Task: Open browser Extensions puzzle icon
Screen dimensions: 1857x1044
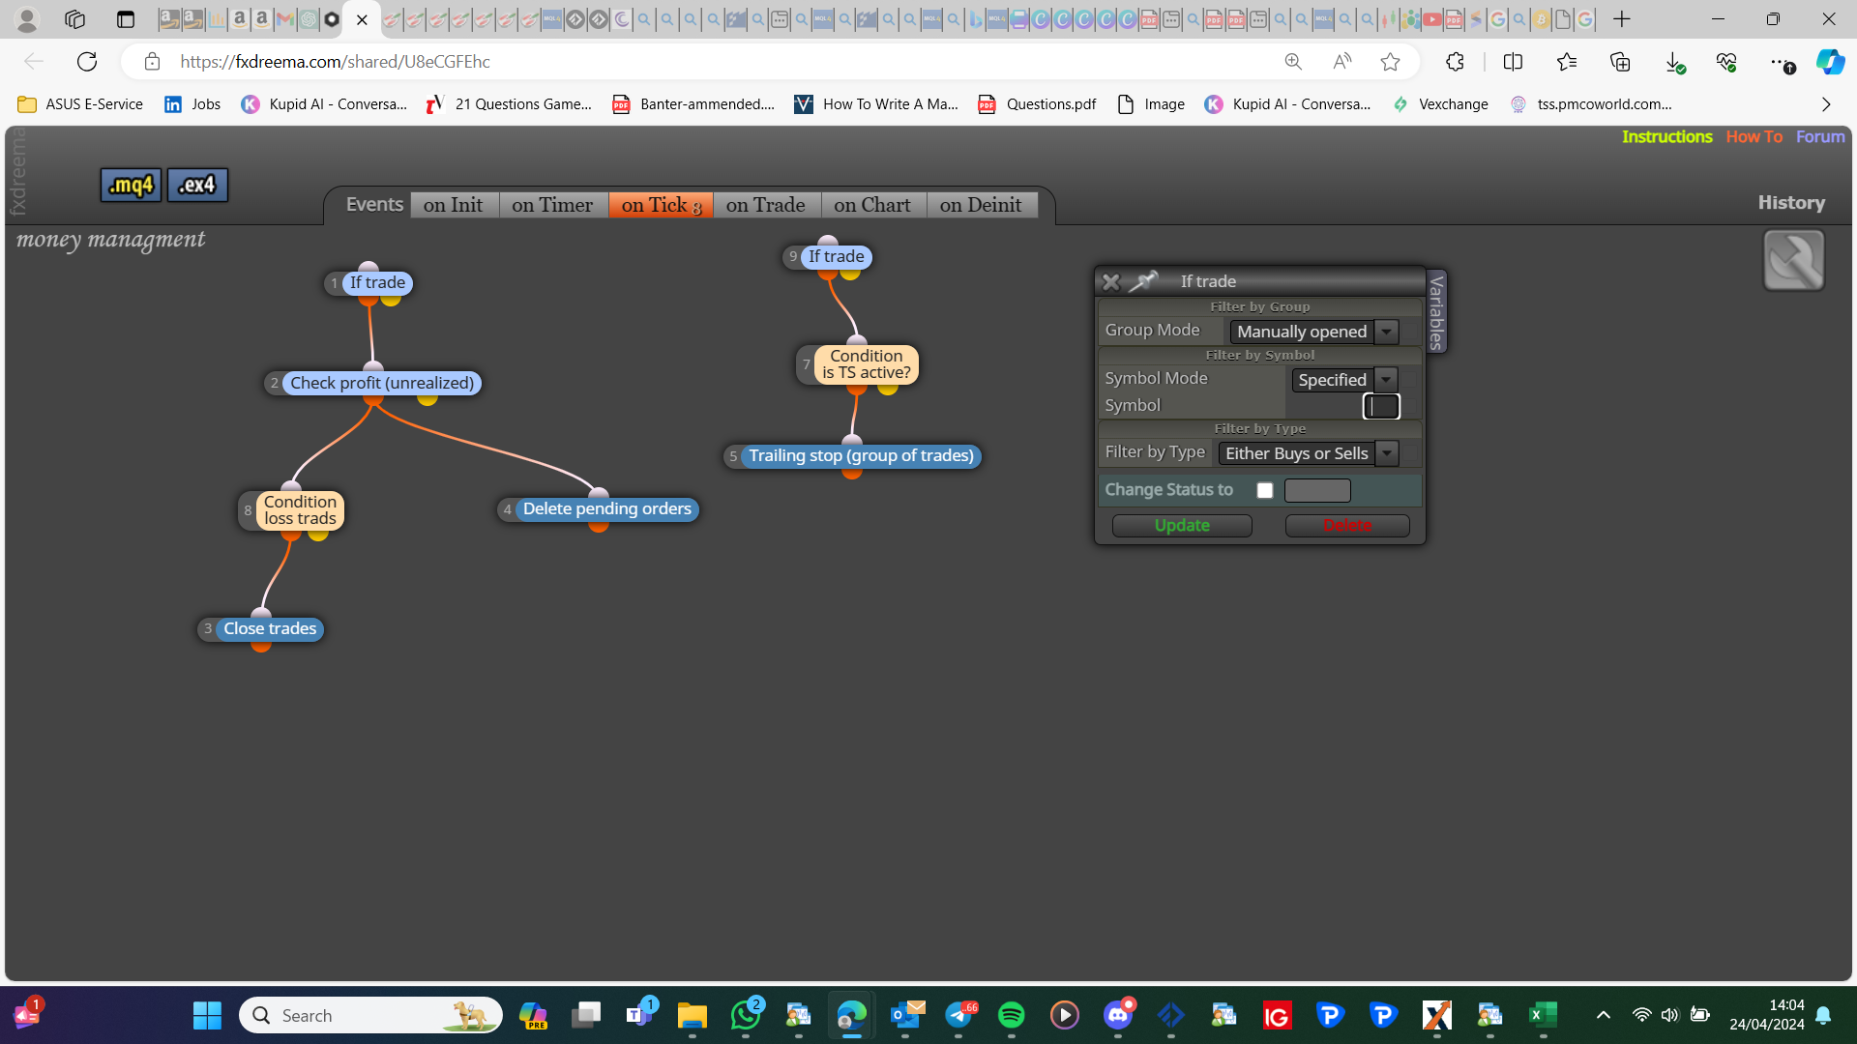Action: (1455, 62)
